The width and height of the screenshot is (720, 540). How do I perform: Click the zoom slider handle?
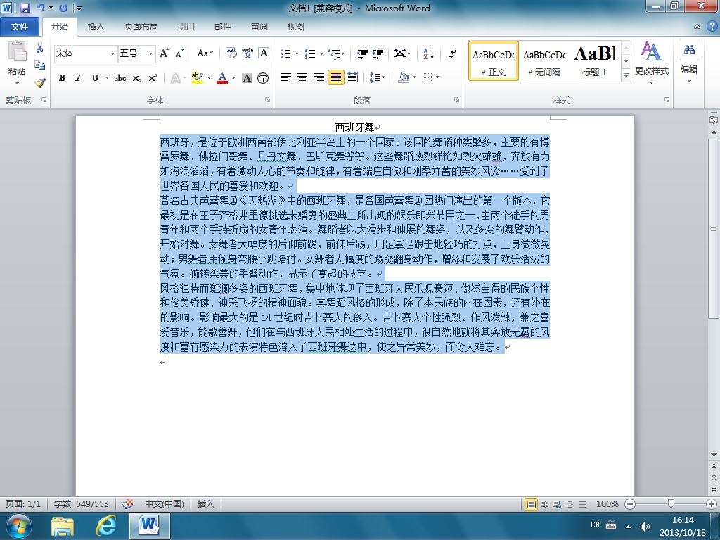tap(671, 504)
